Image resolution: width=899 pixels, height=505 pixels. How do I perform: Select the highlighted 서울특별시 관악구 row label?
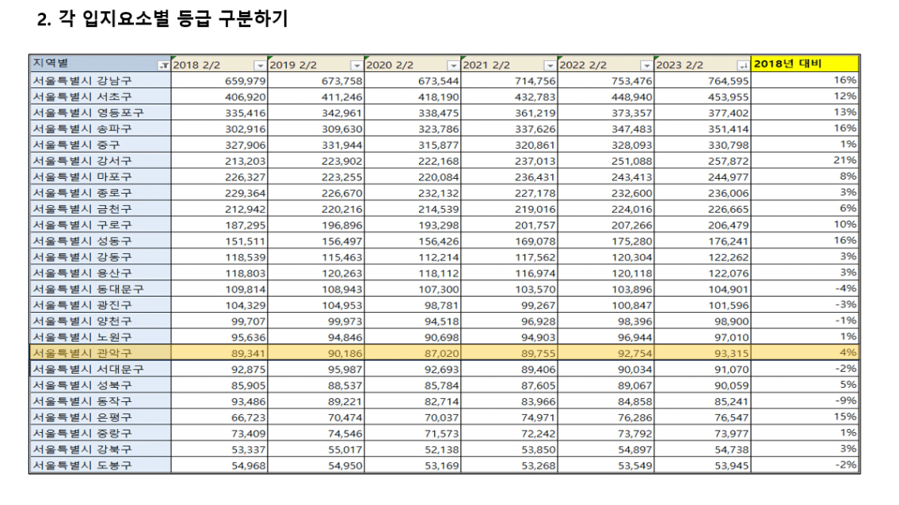(x=100, y=353)
